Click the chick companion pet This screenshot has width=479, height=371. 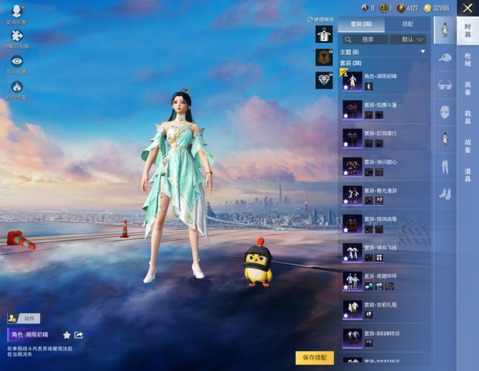click(x=258, y=263)
